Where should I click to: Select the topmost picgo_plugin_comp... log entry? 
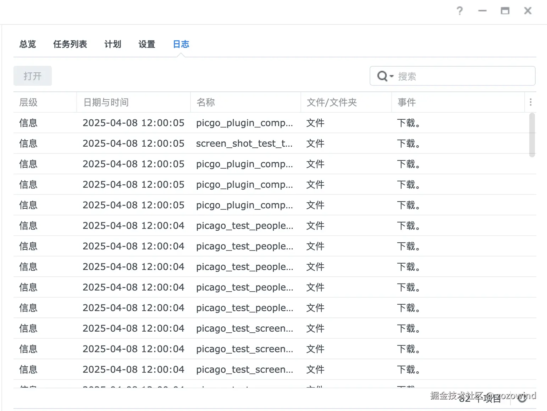275,123
